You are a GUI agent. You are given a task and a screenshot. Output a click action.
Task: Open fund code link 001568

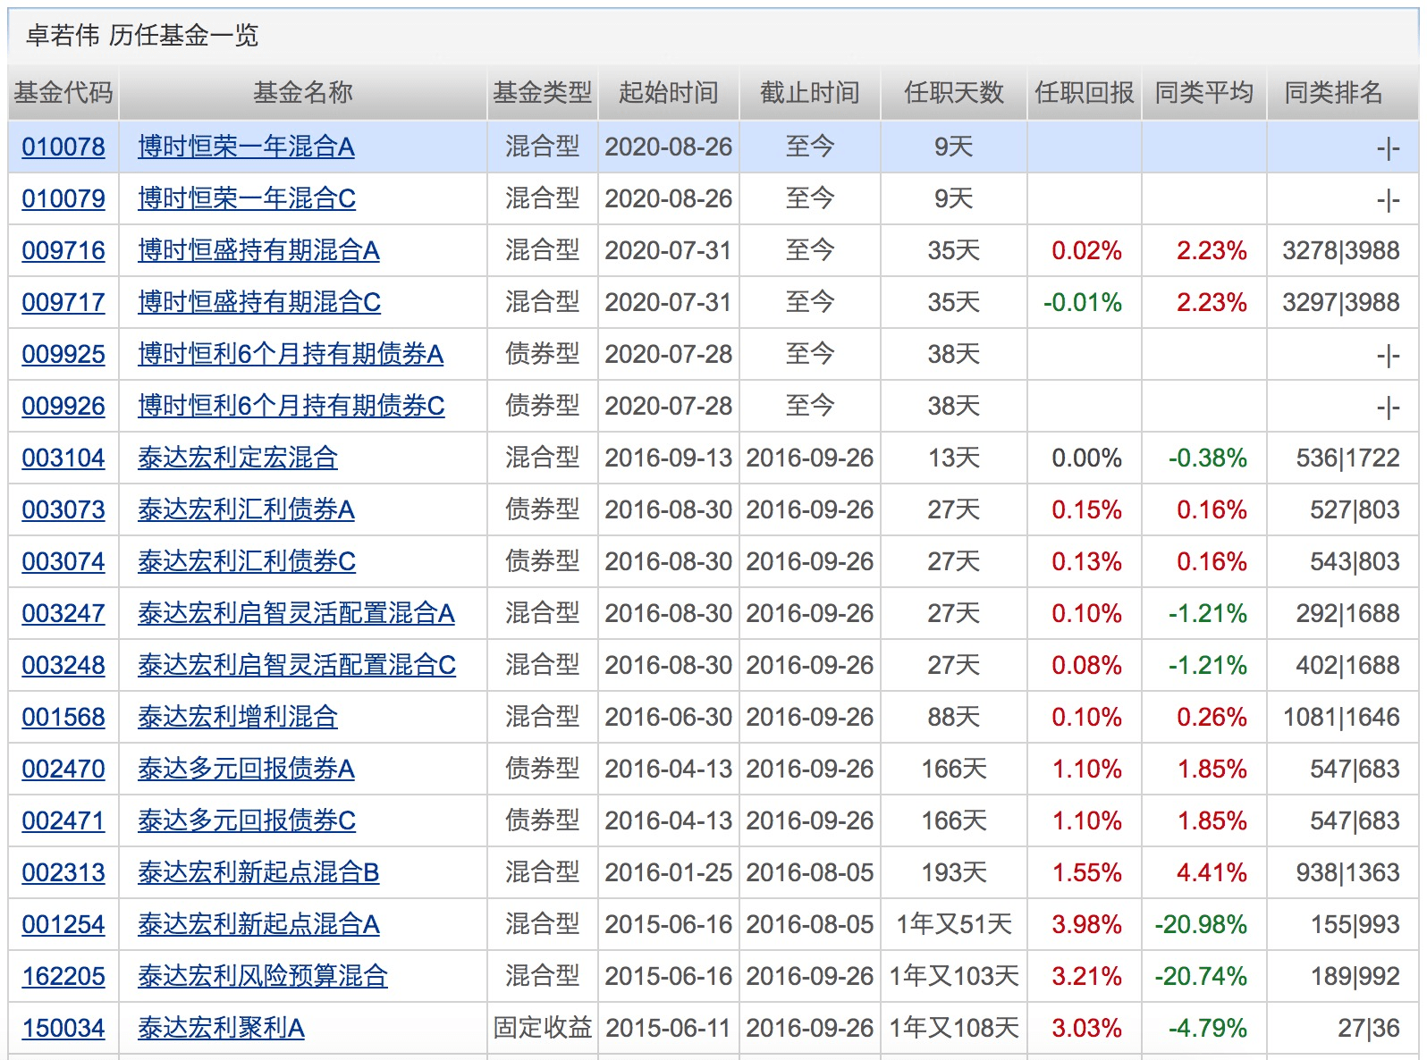[63, 717]
